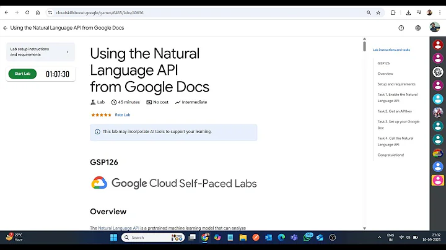
Task: Click the scrollbar up arrow
Action: tap(364, 39)
